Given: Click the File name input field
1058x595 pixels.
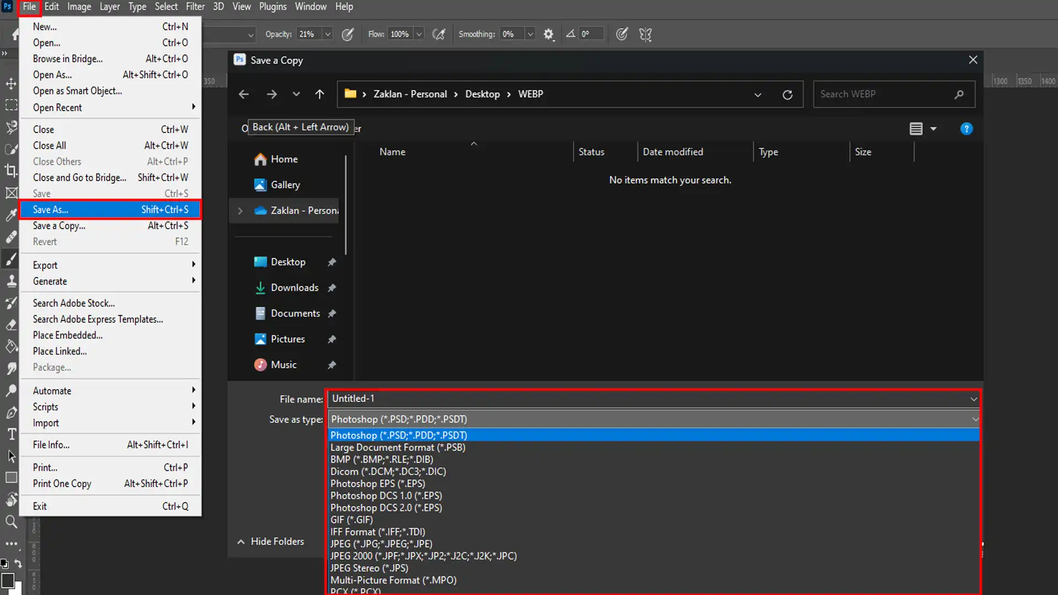Looking at the screenshot, I should click(647, 399).
